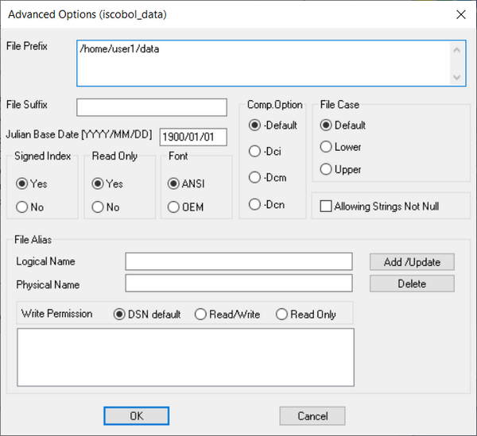Set File Case to Upper
Screen dimensions: 477x436
click(x=340, y=169)
